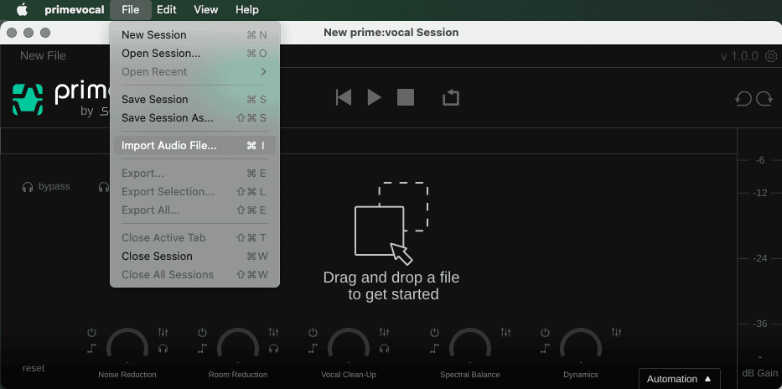Click Dynamics automation curve icon
Image resolution: width=782 pixels, height=389 pixels.
pyautogui.click(x=546, y=348)
